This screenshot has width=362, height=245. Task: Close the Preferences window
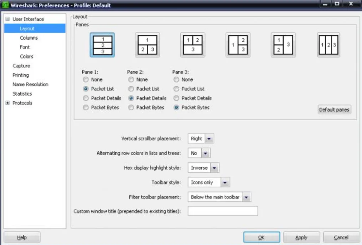click(x=351, y=4)
